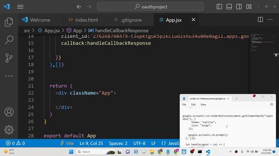Open the weather widget on taskbar
Image resolution: width=279 pixels, height=156 pixels.
click(9, 152)
